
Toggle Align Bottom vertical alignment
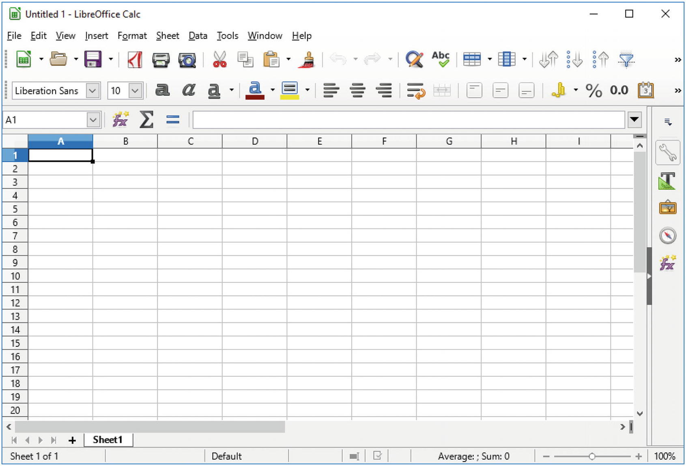point(526,90)
